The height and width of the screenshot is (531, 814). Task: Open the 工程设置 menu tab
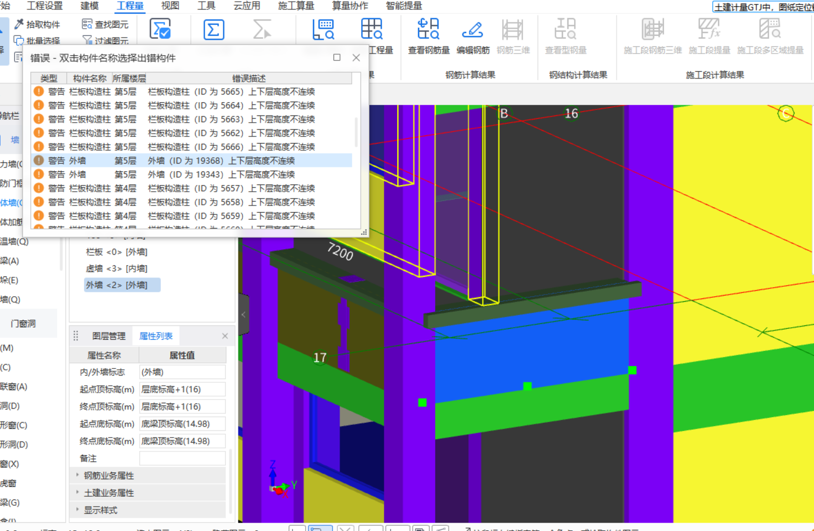45,6
